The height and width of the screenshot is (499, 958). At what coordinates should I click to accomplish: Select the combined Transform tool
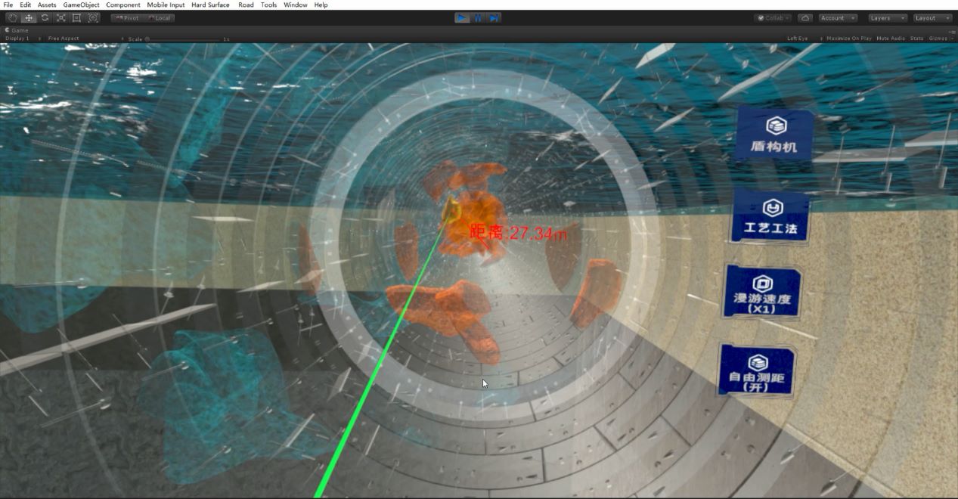[93, 17]
